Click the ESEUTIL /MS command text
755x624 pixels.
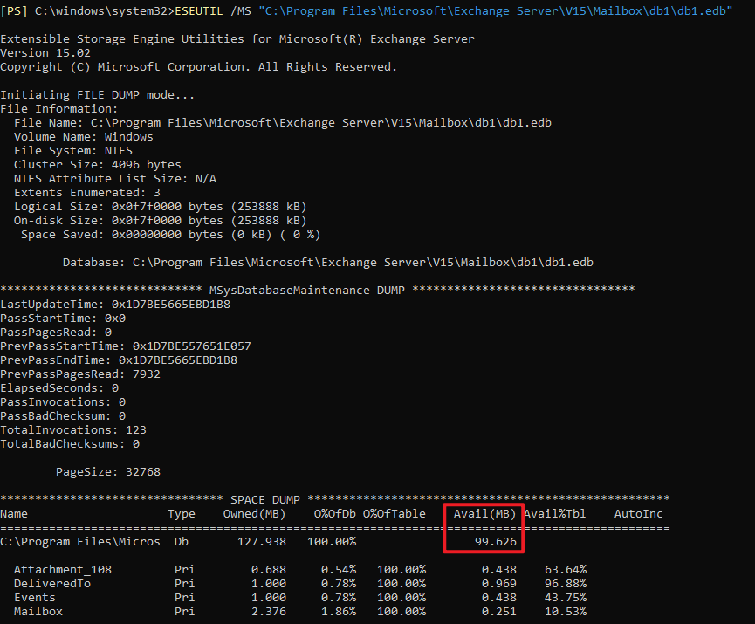point(213,10)
